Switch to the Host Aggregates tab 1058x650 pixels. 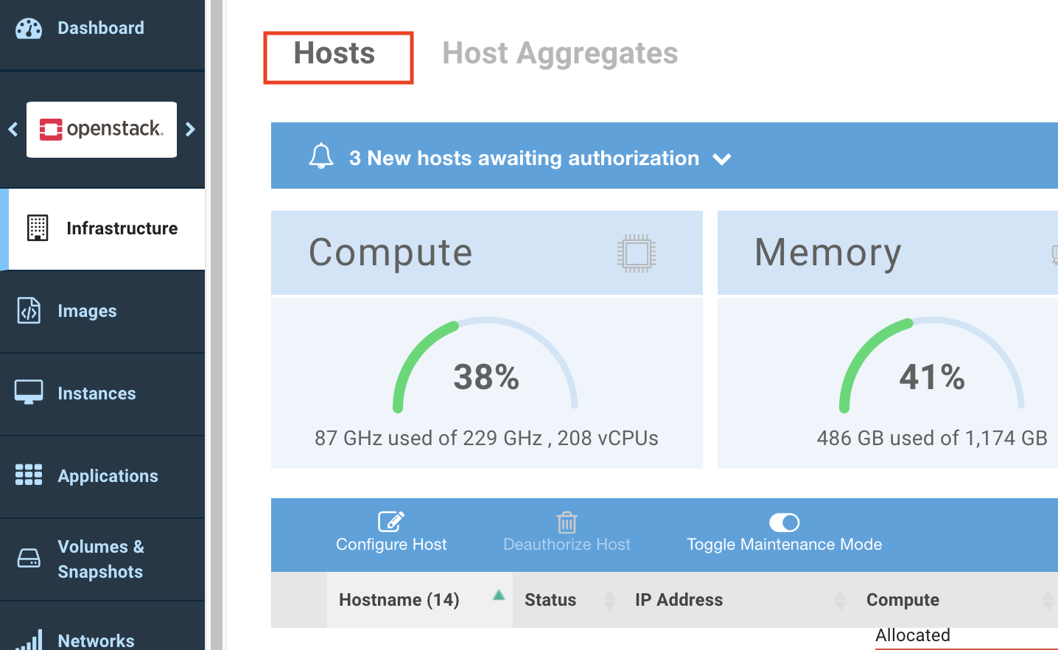559,54
